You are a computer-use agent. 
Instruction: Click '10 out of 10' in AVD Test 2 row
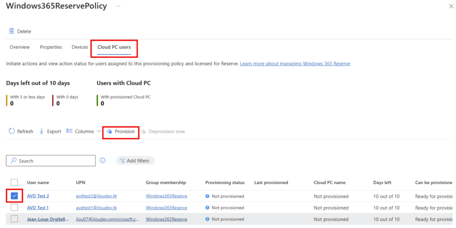tap(387, 196)
